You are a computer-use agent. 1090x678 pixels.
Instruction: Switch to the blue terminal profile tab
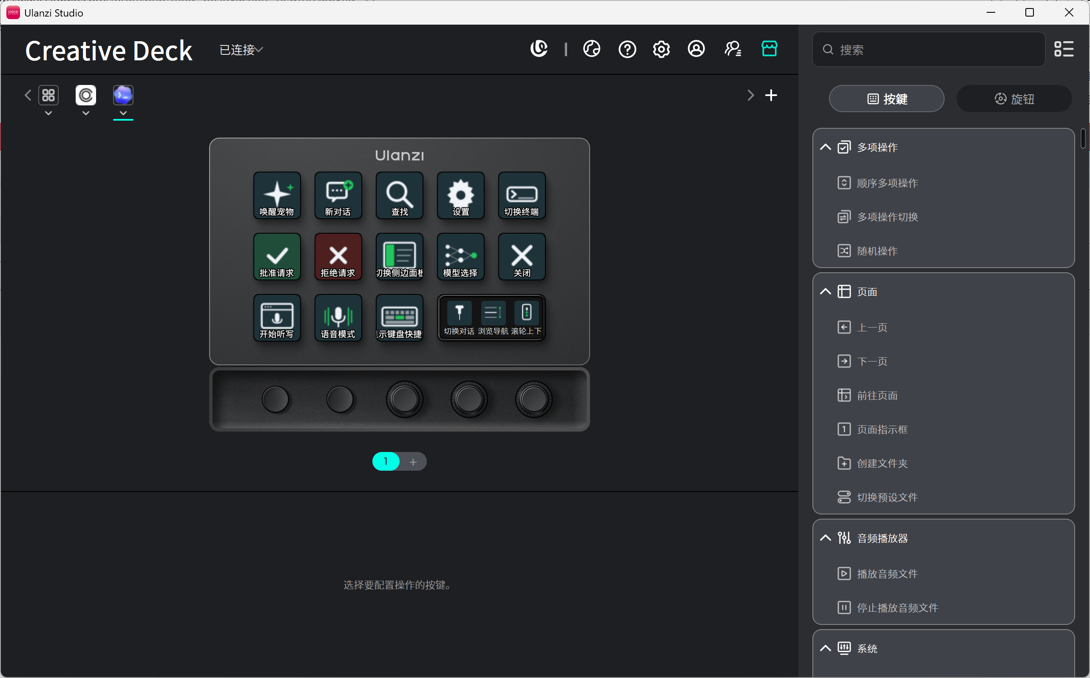point(123,95)
